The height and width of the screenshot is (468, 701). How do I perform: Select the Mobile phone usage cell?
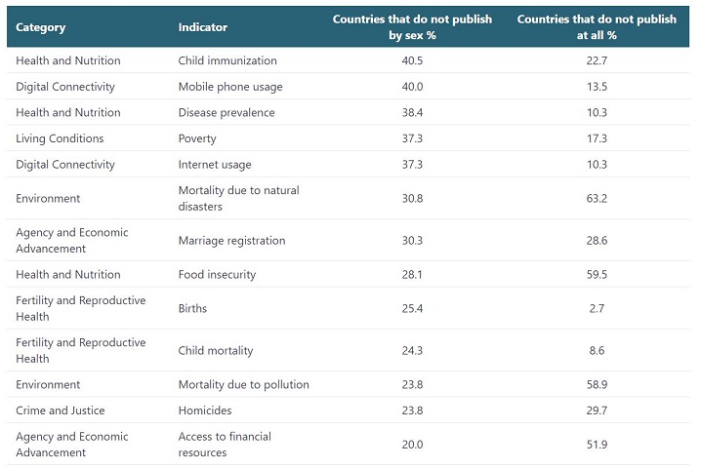click(230, 87)
